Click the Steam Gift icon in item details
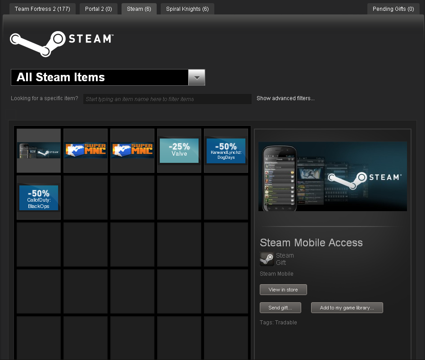 pyautogui.click(x=266, y=259)
